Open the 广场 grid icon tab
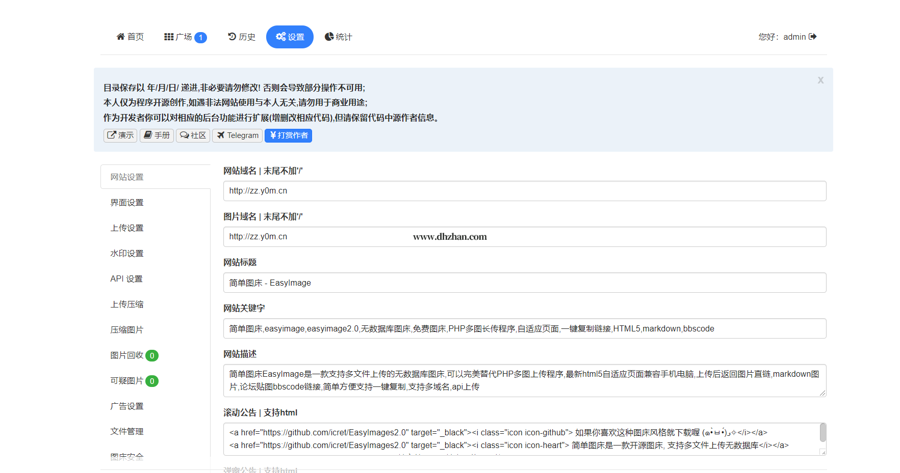Viewport: 900px width, 473px height. click(x=169, y=37)
